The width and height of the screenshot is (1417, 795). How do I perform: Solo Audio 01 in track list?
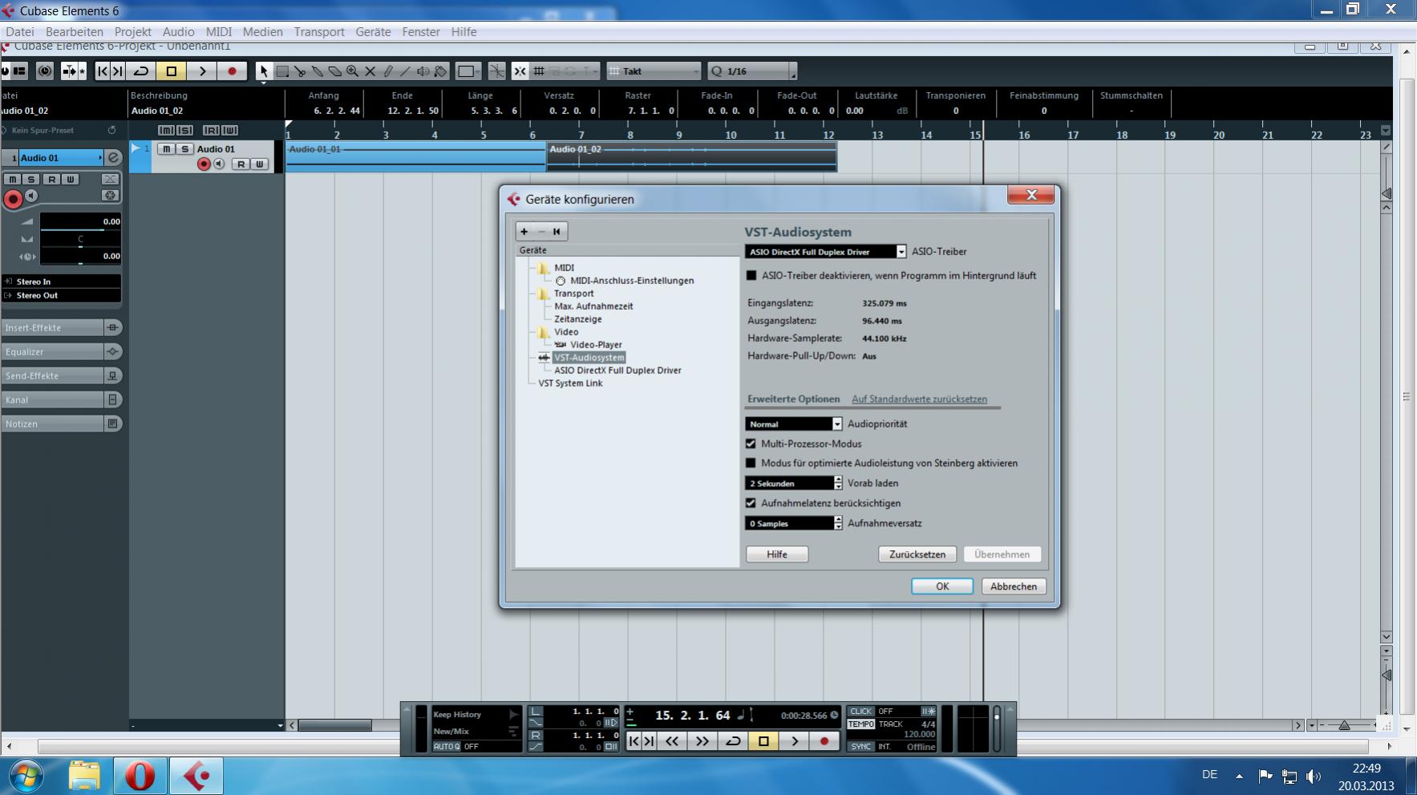tap(184, 149)
